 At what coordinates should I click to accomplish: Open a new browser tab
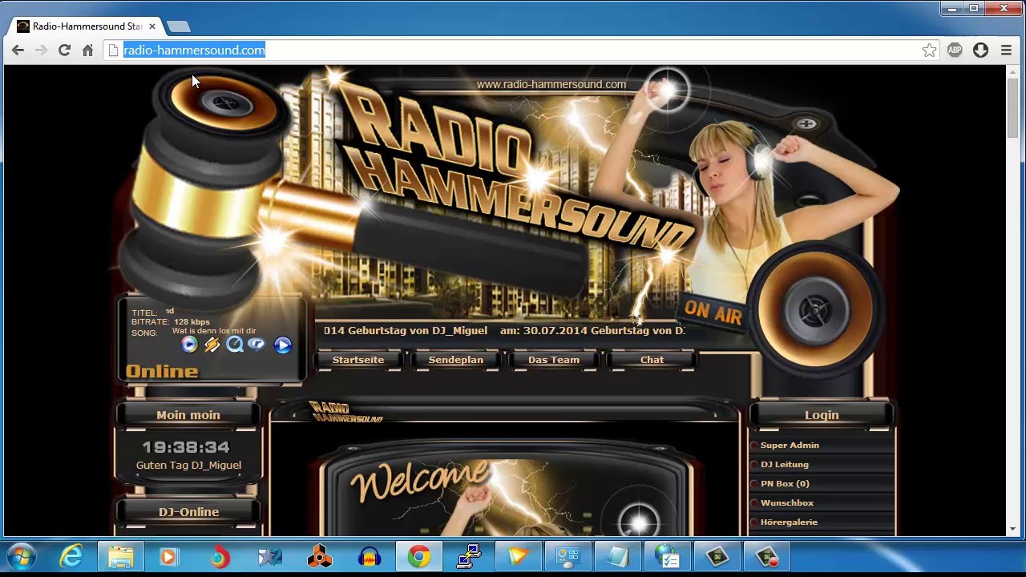click(179, 26)
